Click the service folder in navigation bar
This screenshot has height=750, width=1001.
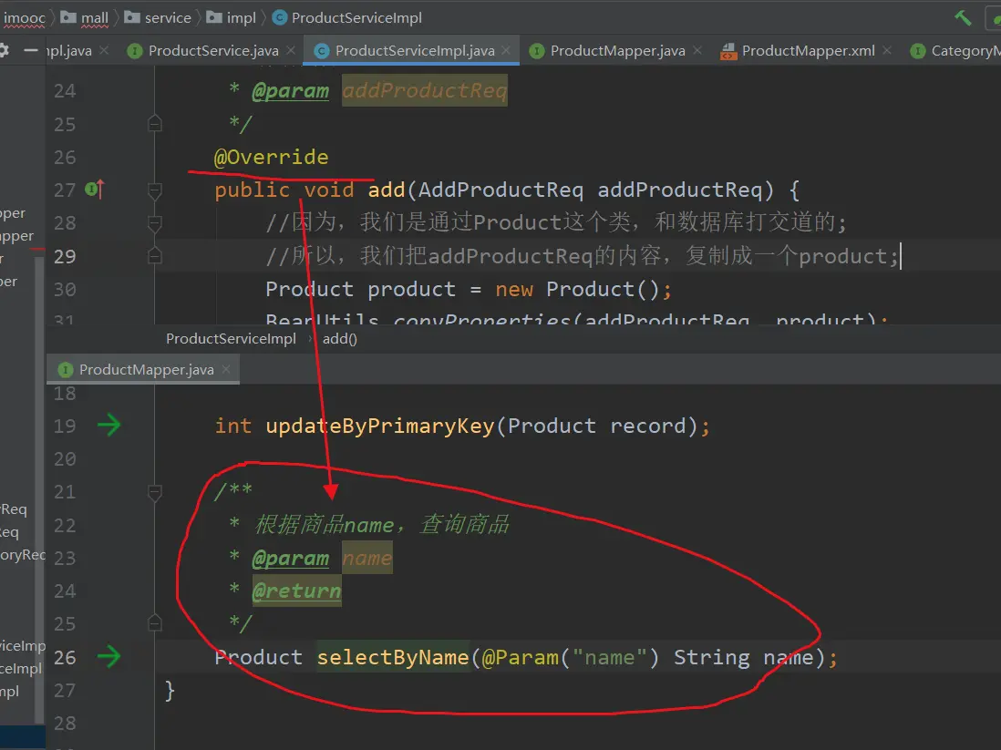click(168, 17)
